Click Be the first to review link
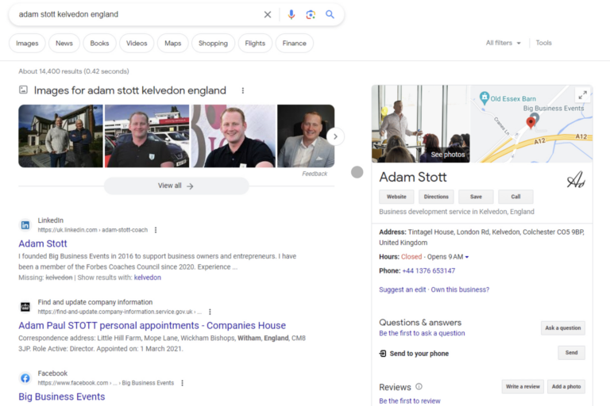This screenshot has width=610, height=406. click(x=410, y=401)
